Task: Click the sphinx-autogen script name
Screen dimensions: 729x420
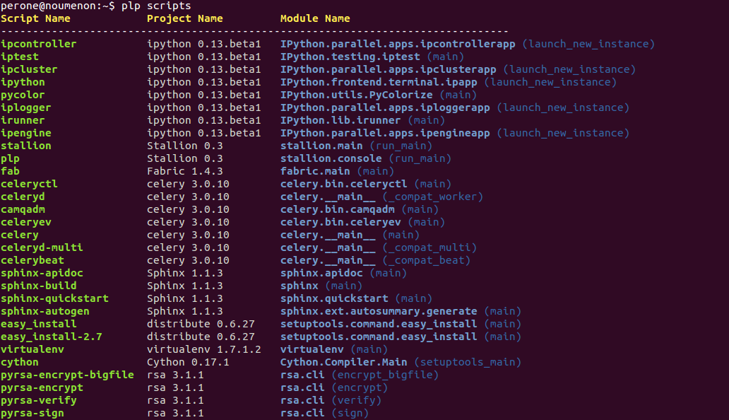Action: point(45,311)
